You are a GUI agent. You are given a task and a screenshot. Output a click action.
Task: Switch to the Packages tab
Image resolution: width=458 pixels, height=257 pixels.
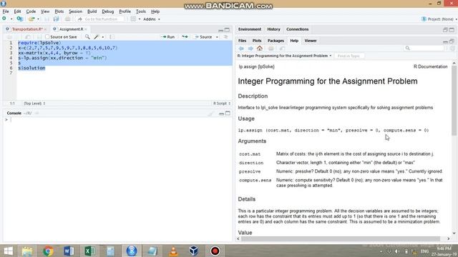point(276,41)
